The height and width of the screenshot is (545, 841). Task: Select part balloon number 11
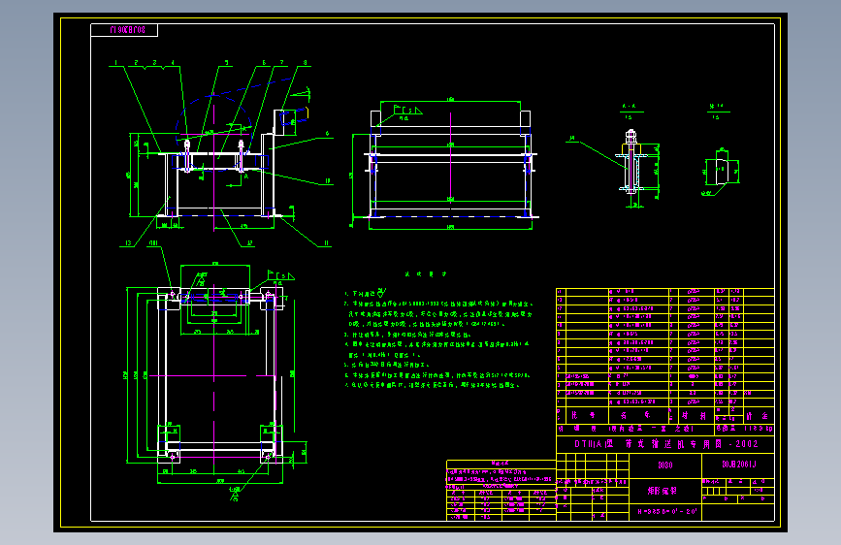[x=326, y=243]
